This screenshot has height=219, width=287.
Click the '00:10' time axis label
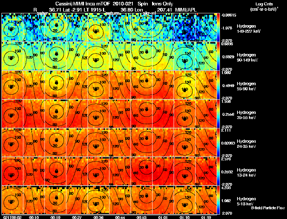coord(34,217)
